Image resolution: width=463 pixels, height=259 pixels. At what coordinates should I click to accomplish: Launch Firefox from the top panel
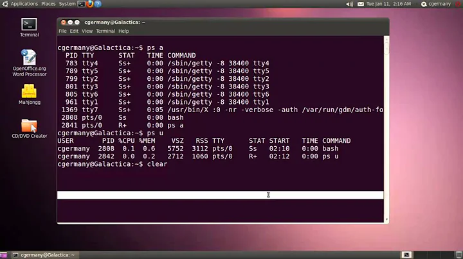pyautogui.click(x=90, y=4)
